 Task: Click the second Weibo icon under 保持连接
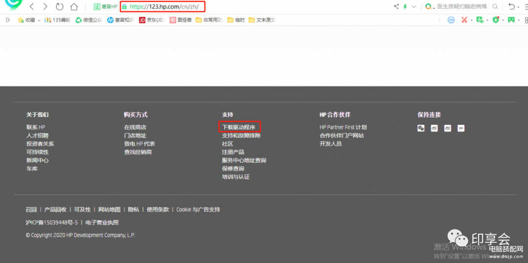[x=447, y=128]
